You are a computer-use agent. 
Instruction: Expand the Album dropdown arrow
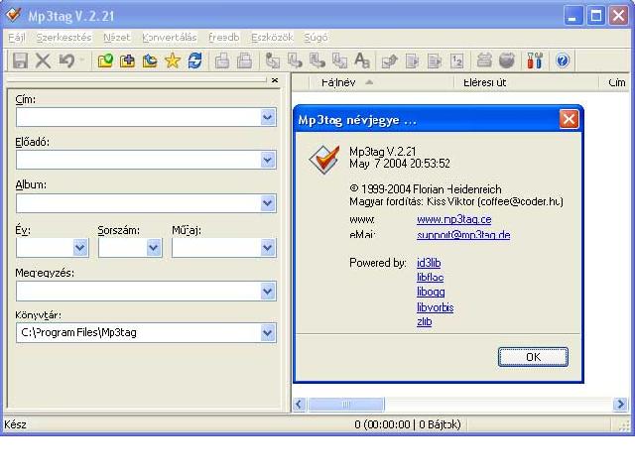click(x=268, y=202)
